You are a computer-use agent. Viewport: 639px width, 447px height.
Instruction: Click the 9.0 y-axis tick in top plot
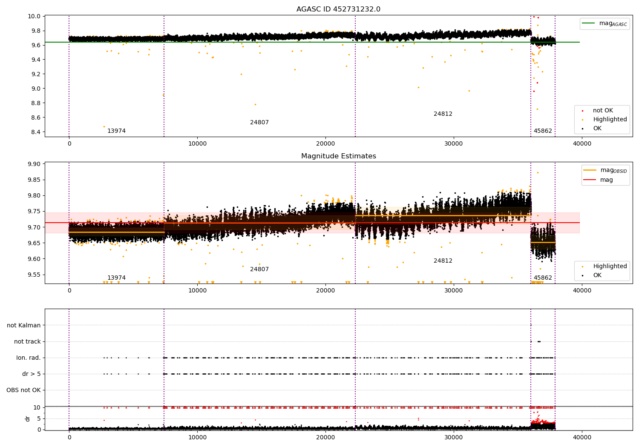coord(36,89)
